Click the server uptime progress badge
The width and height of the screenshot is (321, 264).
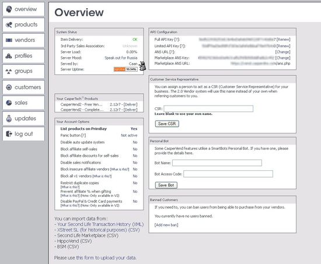[125, 69]
